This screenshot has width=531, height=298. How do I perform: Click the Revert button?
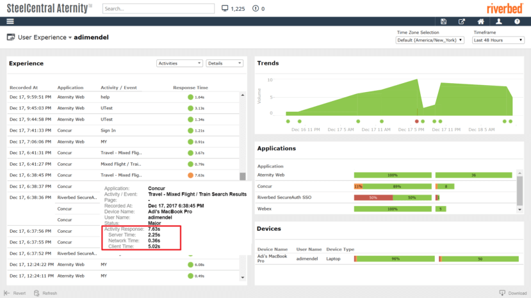click(15, 293)
